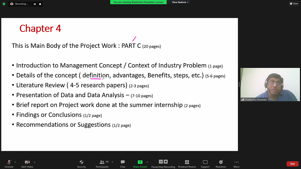Start Video from the camera icon
The image size is (301, 169).
pyautogui.click(x=27, y=162)
